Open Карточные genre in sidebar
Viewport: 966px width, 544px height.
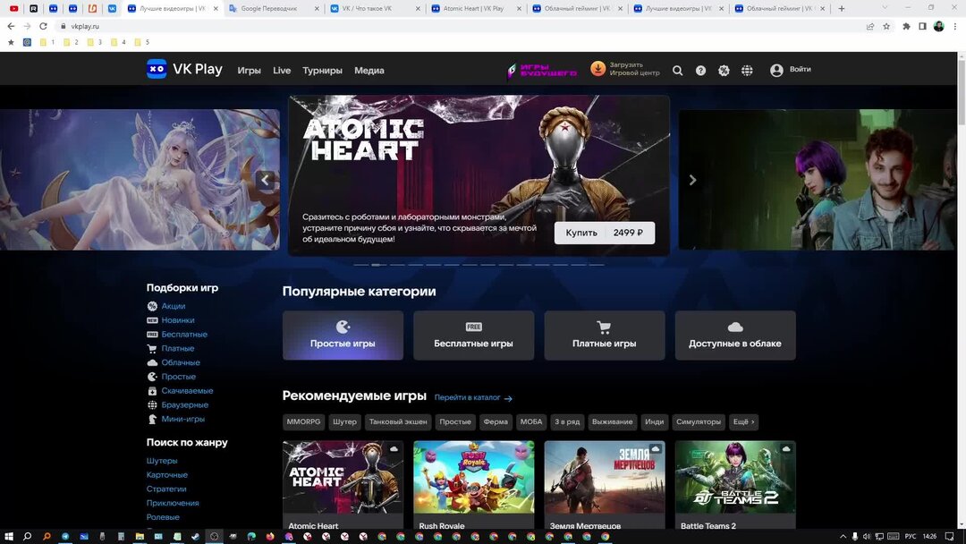[167, 475]
